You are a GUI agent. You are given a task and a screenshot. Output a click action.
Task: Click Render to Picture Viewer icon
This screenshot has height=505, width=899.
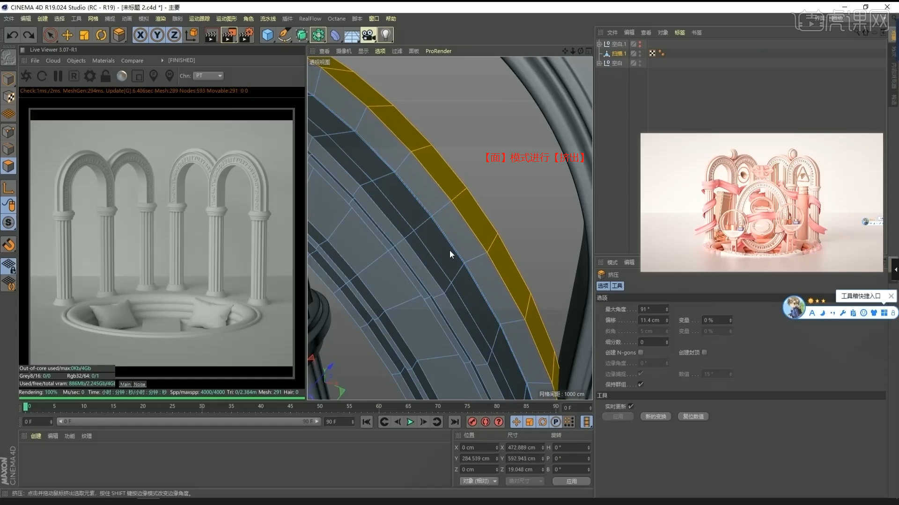click(x=228, y=35)
